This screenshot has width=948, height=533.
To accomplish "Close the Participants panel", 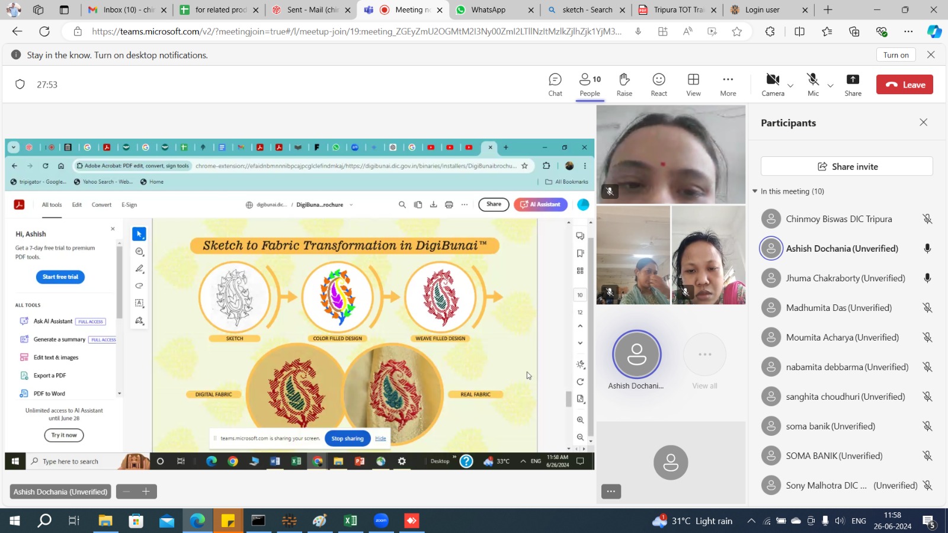I will point(923,122).
